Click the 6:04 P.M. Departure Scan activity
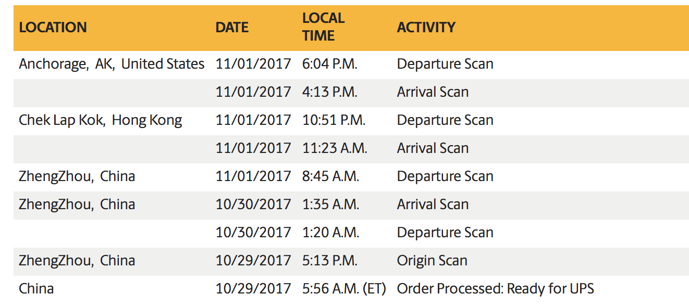Image resolution: width=689 pixels, height=307 pixels. click(x=445, y=64)
